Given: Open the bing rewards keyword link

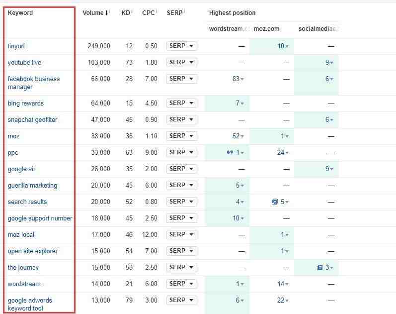Looking at the screenshot, I should tap(25, 103).
